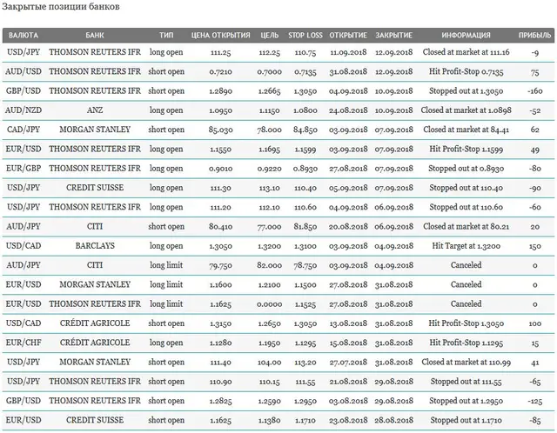This screenshot has height=433, width=557.
Task: Click closing date 28.08.2018
Action: (394, 420)
